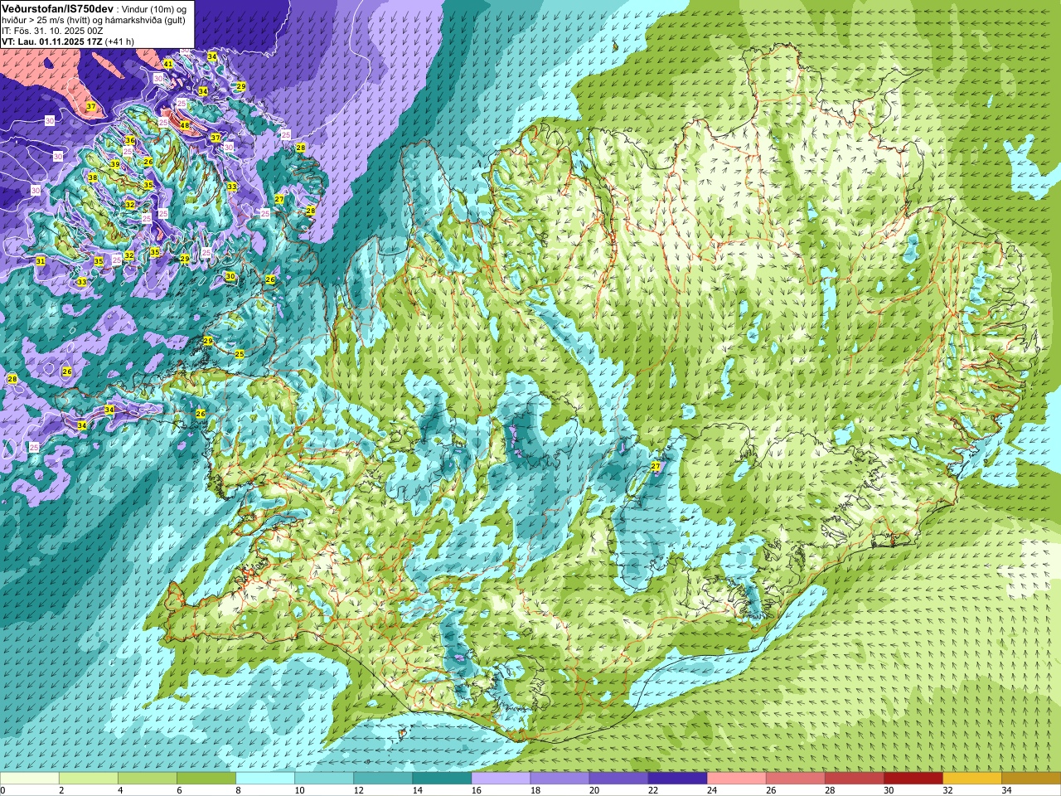Image resolution: width=1061 pixels, height=796 pixels.
Task: Select the 20–22 m/s violet legend segment
Action: (x=618, y=779)
